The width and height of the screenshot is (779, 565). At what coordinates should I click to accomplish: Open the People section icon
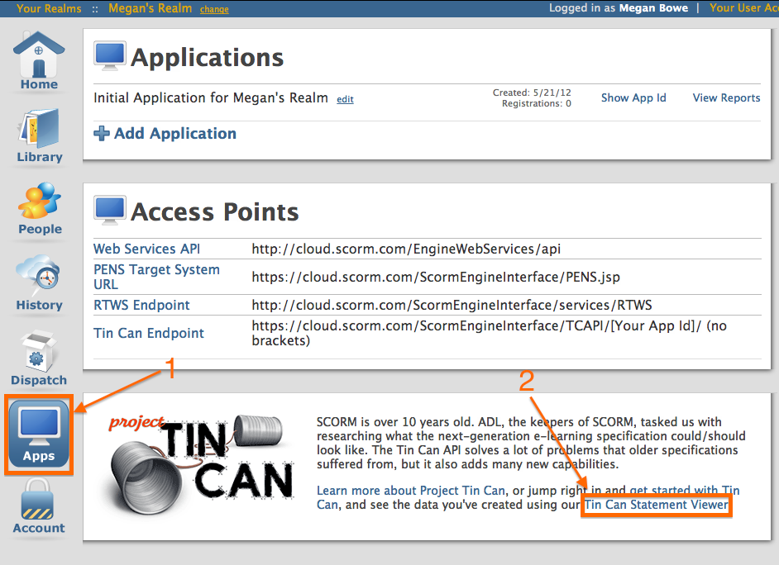point(38,201)
